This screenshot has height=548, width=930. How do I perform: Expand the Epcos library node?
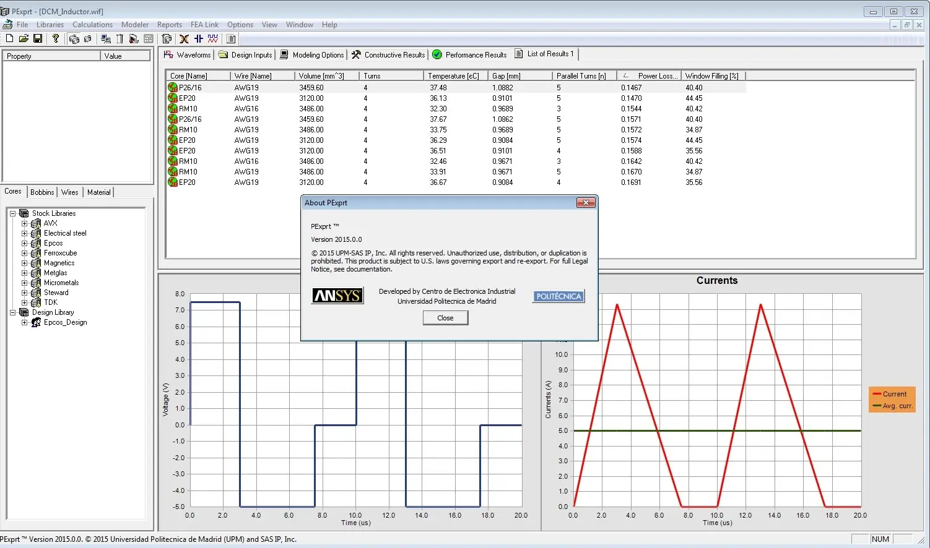24,243
